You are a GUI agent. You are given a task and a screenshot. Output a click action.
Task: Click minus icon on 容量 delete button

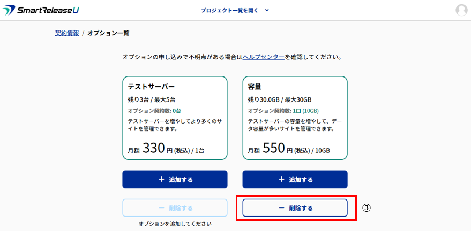[x=281, y=208]
